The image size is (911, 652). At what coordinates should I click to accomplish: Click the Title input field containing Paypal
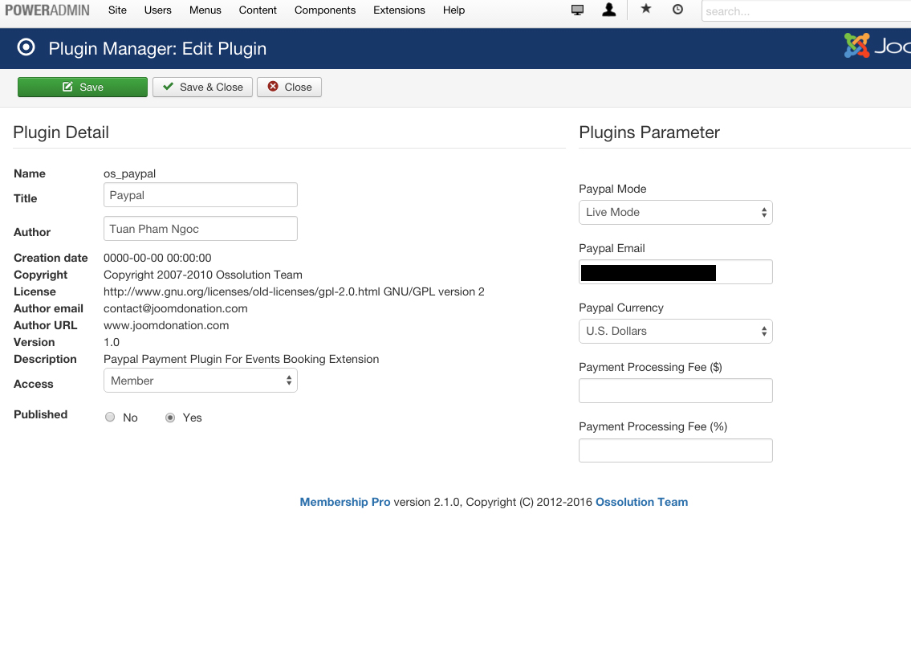(x=201, y=194)
